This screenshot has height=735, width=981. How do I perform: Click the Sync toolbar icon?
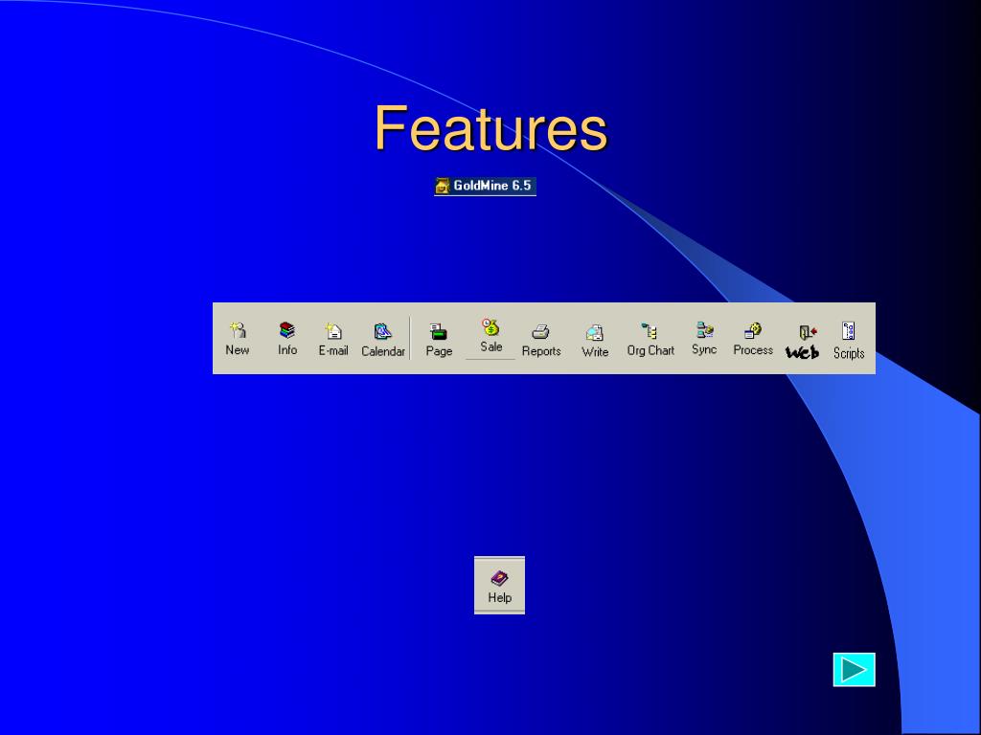pos(704,329)
